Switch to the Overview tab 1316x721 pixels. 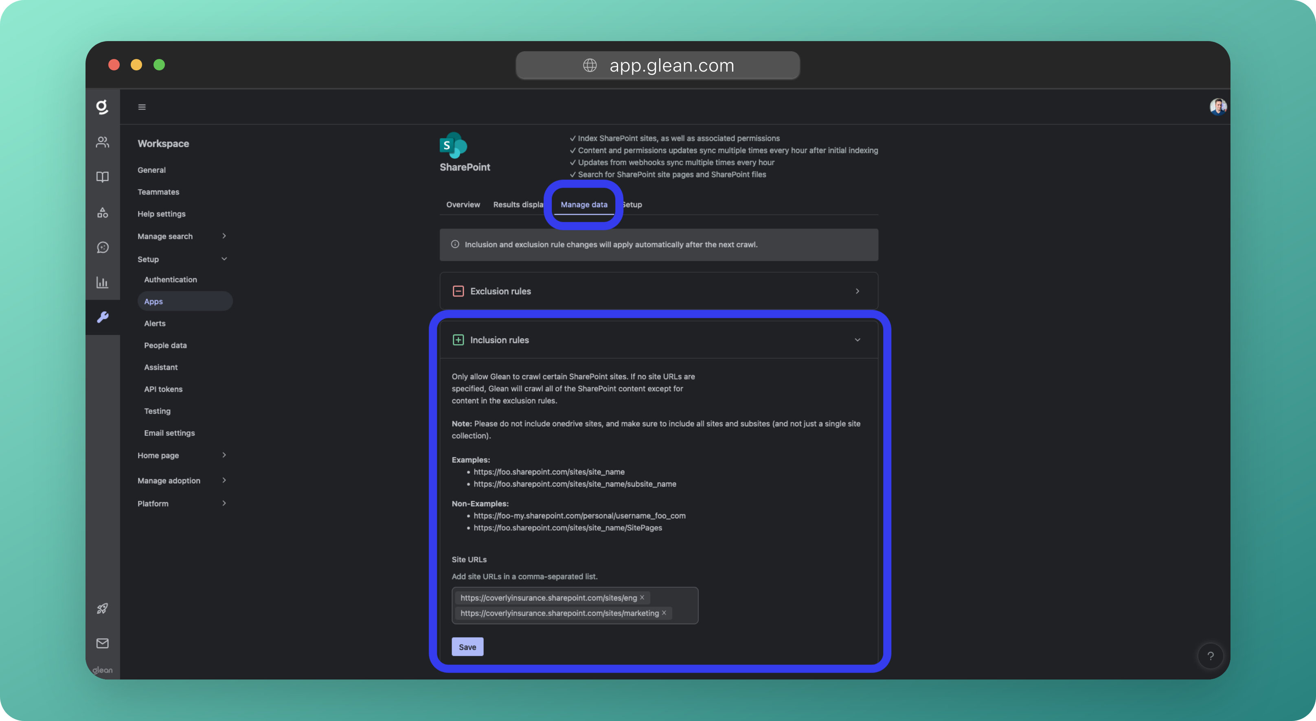(463, 204)
